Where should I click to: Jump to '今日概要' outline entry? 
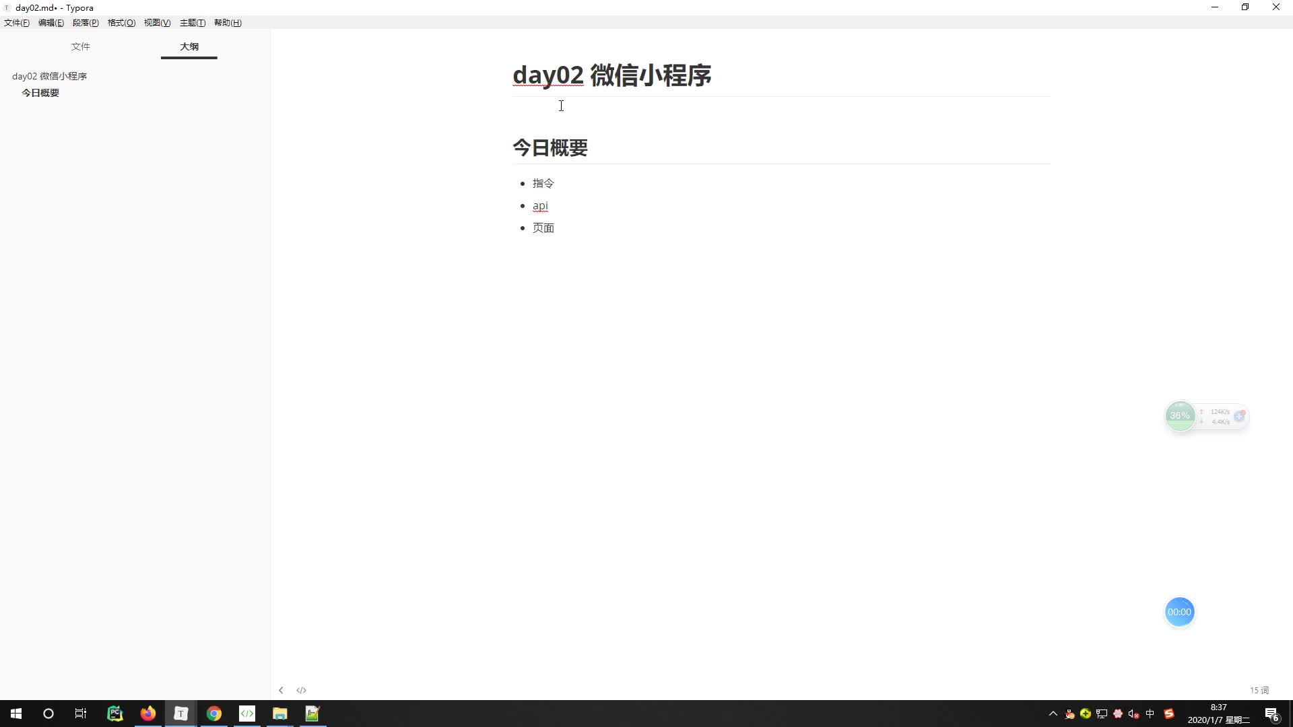(40, 93)
